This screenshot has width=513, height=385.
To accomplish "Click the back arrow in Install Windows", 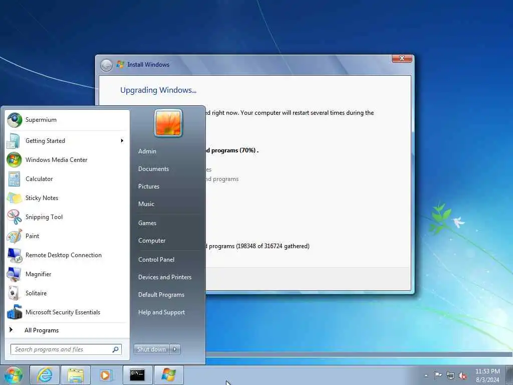I will (x=106, y=65).
